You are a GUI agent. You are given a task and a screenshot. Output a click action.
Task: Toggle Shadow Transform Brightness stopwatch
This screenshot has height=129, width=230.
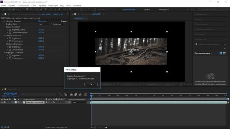(x=10, y=38)
